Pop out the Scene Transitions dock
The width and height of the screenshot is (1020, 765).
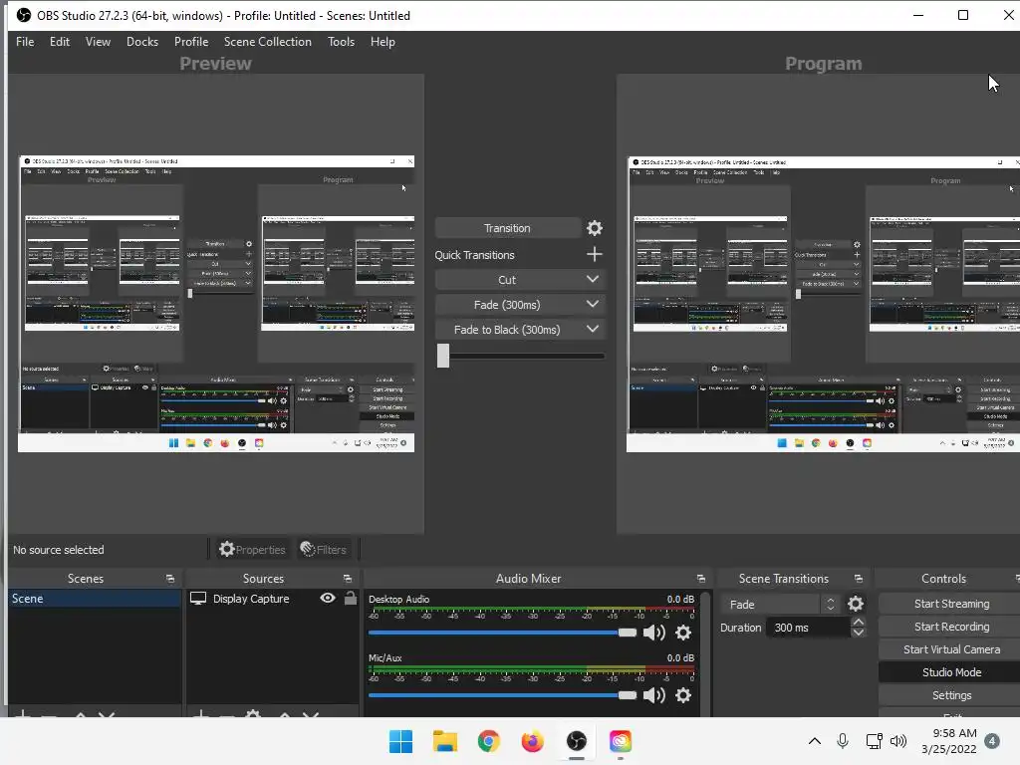pyautogui.click(x=858, y=579)
